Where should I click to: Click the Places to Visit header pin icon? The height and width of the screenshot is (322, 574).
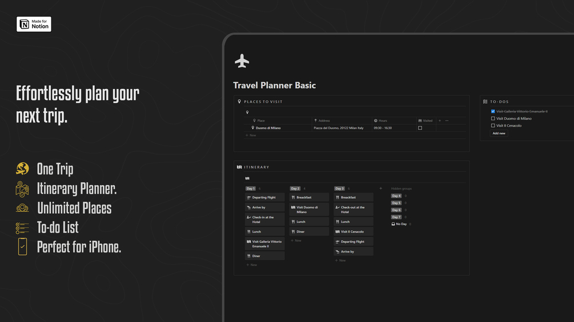[239, 101]
